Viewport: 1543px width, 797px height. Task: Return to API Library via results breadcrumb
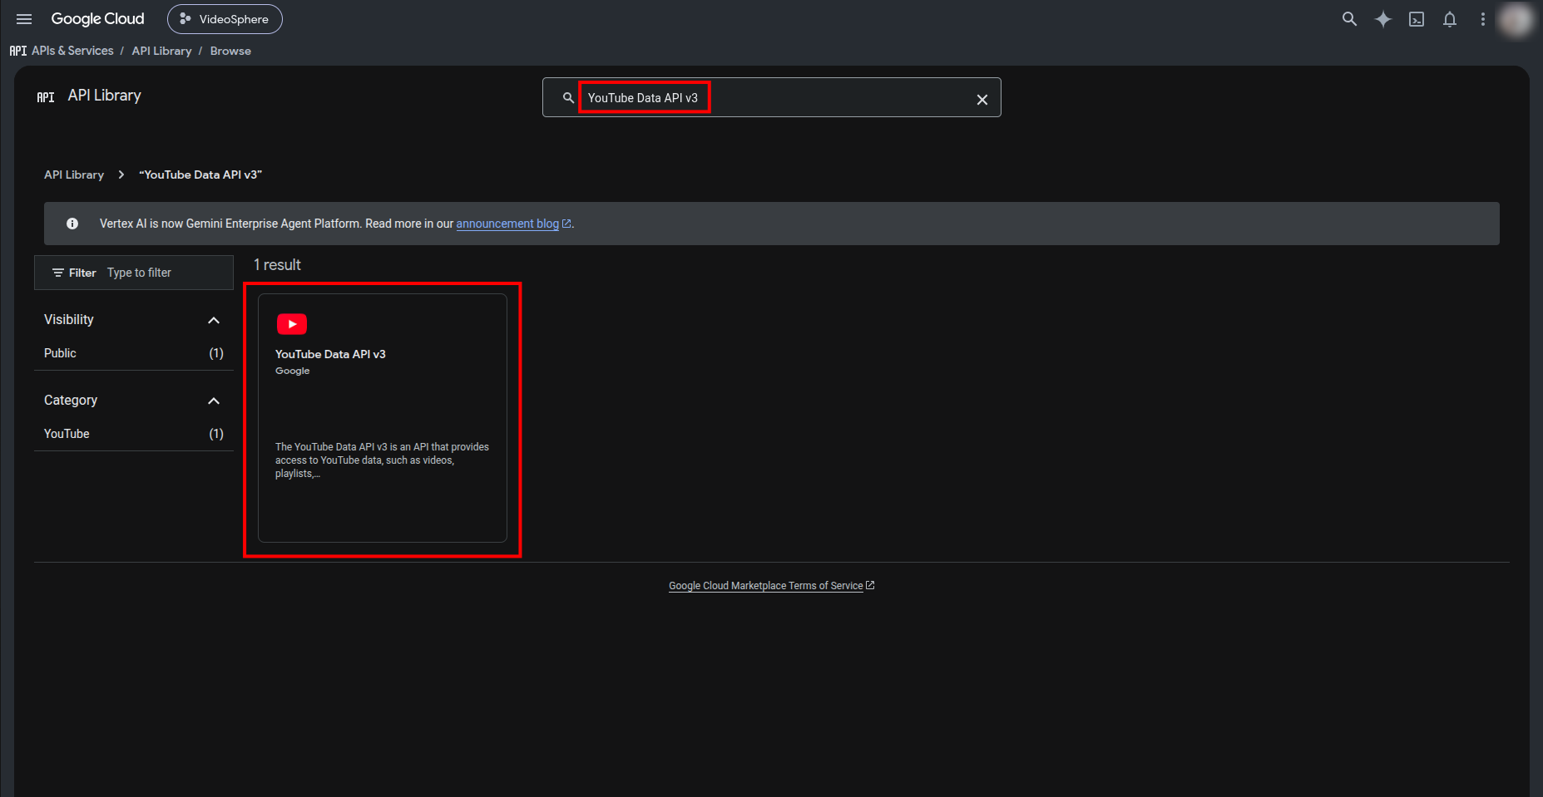(x=74, y=175)
